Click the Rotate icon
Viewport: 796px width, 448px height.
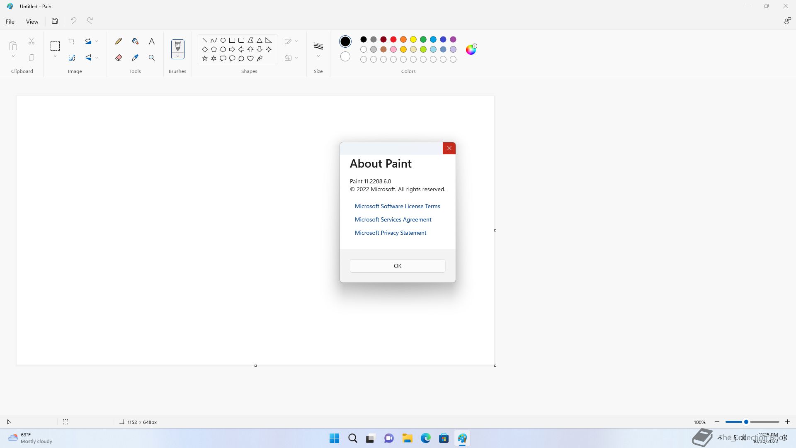point(88,41)
